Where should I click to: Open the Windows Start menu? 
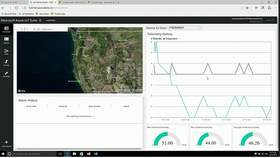tap(3, 154)
